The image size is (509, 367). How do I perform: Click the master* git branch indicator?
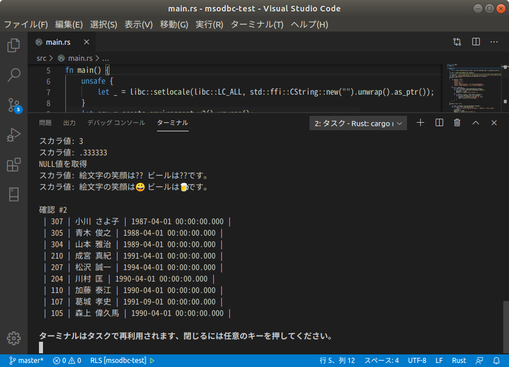26,361
